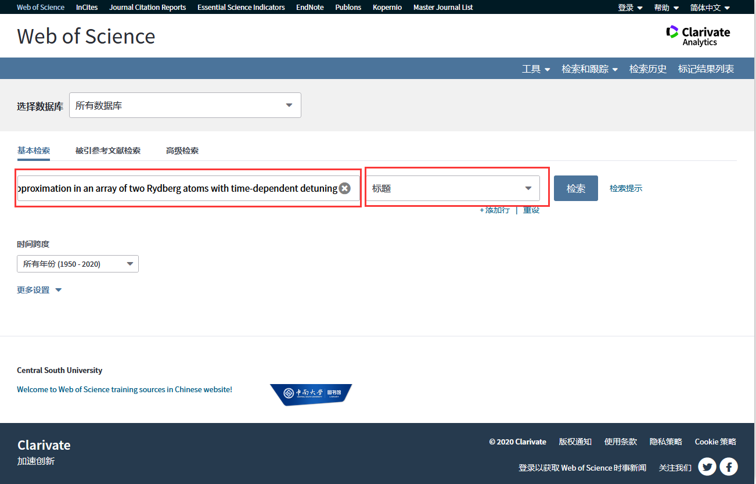
Task: Open the 版权通知 copyright notice
Action: point(575,442)
